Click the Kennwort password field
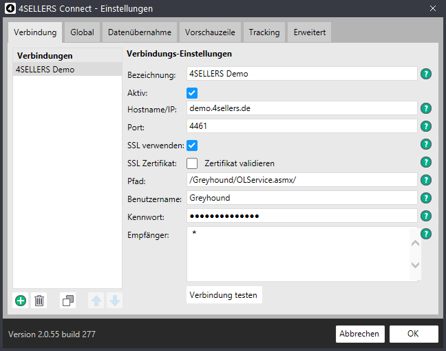Screen dimensions: 446x351 tap(301, 216)
